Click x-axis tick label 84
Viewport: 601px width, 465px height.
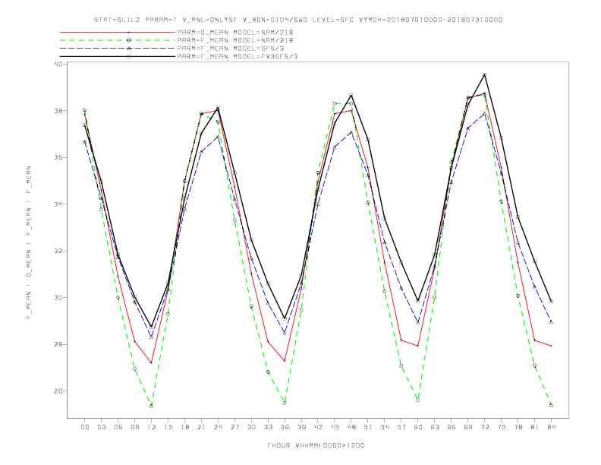pyautogui.click(x=551, y=427)
